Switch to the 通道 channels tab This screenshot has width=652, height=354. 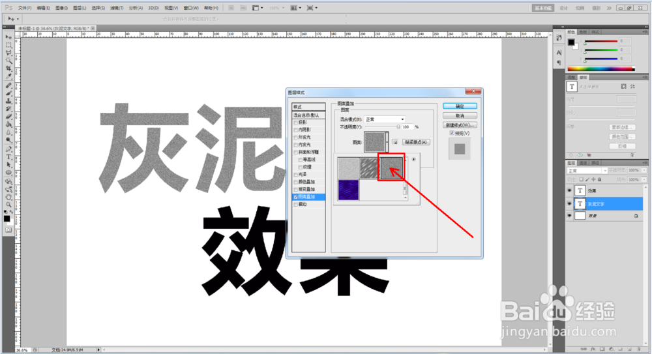point(584,163)
